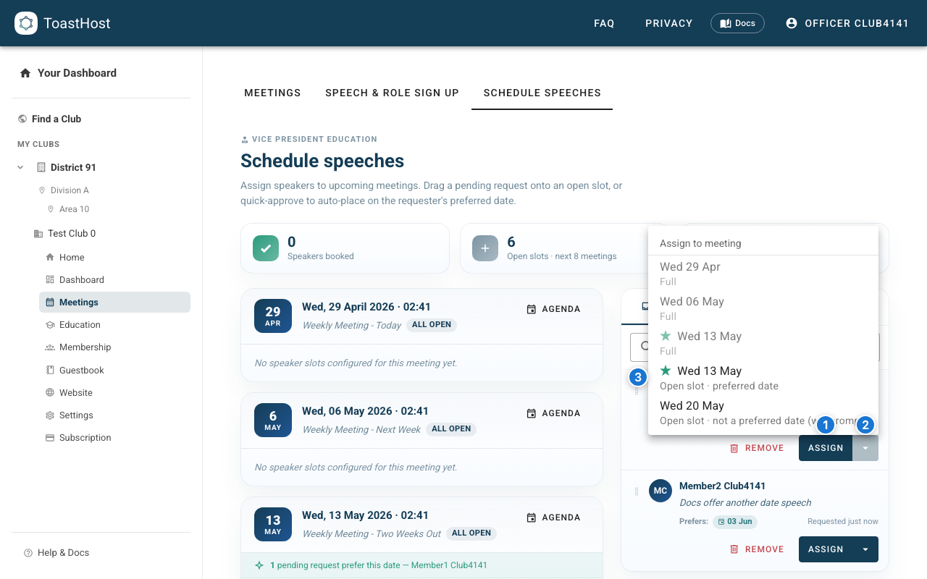The height and width of the screenshot is (579, 927).
Task: Click the light dropdown arrow beside the upper Assign
Action: click(865, 448)
